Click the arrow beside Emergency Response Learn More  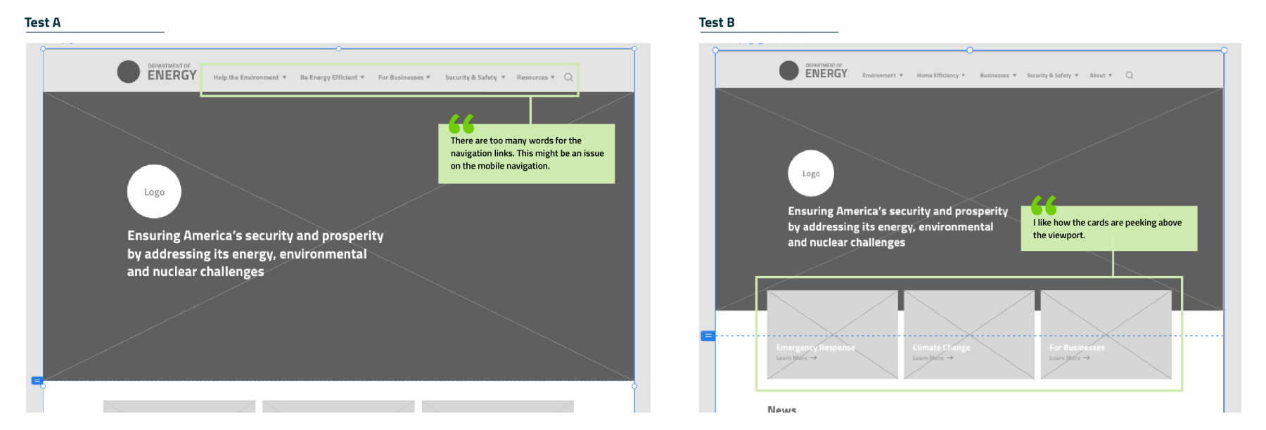814,358
